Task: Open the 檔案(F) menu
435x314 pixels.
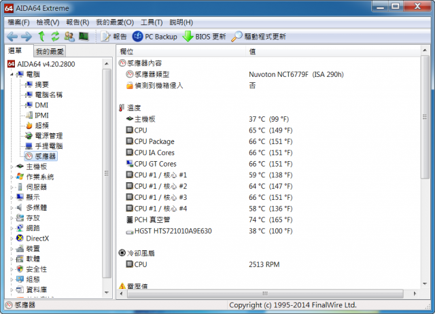Action: [x=18, y=22]
